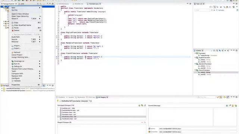The width and height of the screenshot is (239, 134).
Task: Expand PracticeHelloWorldTranslator in Git Repositories
Action: 2,90
